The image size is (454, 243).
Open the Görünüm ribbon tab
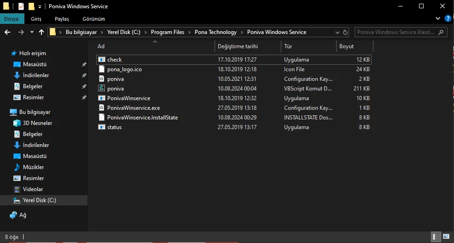coord(93,19)
